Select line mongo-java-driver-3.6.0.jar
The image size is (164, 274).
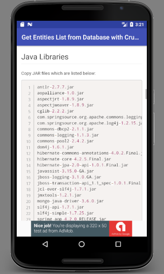(70, 201)
